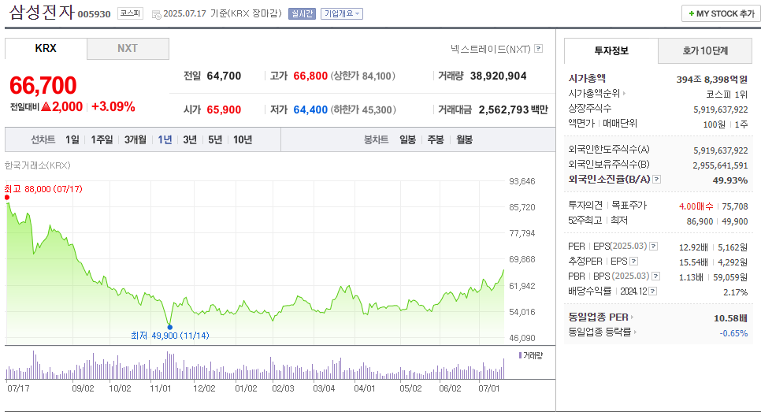Click the 거래대금 value 2,562,793 백만
This screenshot has width=761, height=412.
514,109
